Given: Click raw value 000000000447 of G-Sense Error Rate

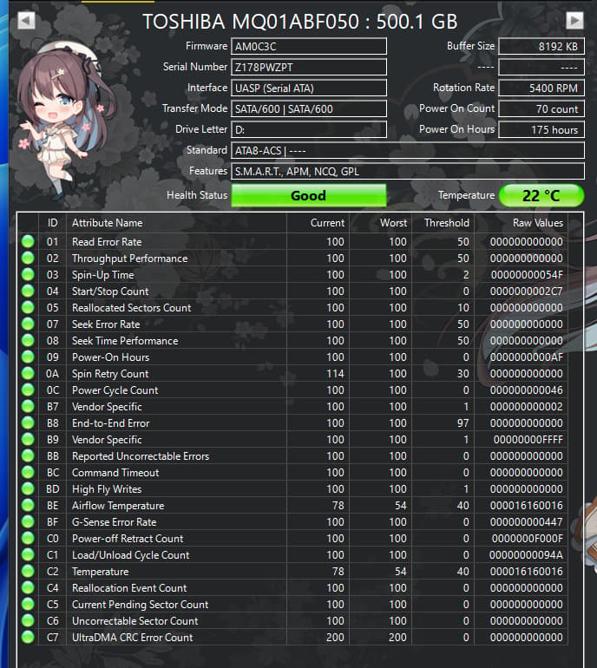Looking at the screenshot, I should coord(526,522).
